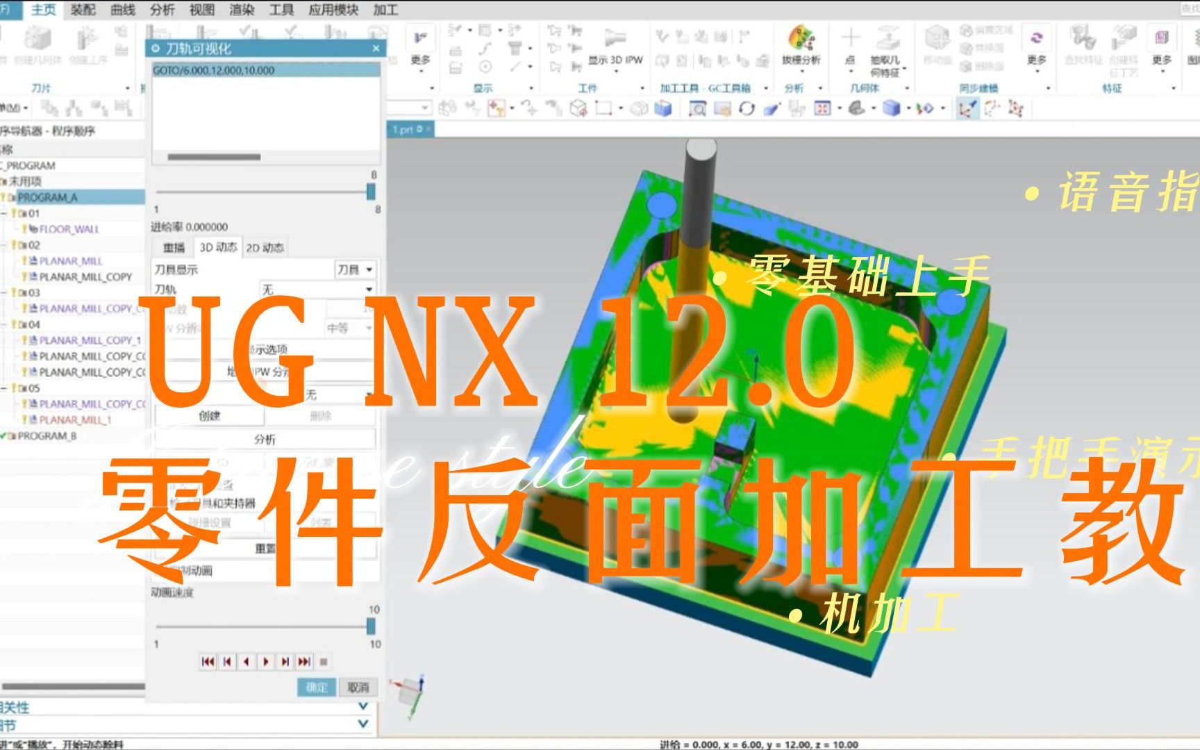1200x750 pixels.
Task: Collapse the 01 program group
Action: coord(4,213)
